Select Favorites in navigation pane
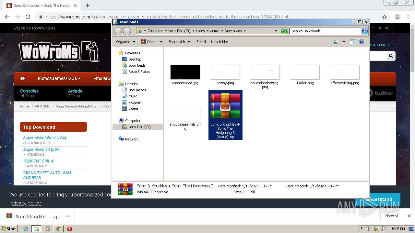The image size is (415, 233). click(129, 53)
